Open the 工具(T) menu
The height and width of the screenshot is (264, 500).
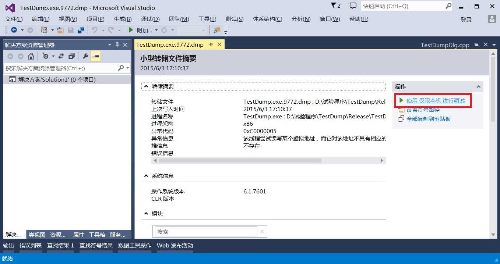coord(207,19)
